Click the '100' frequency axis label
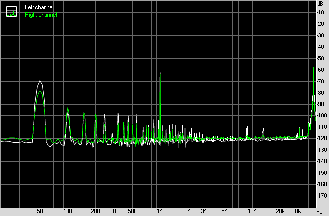The image size is (329, 216). click(68, 211)
